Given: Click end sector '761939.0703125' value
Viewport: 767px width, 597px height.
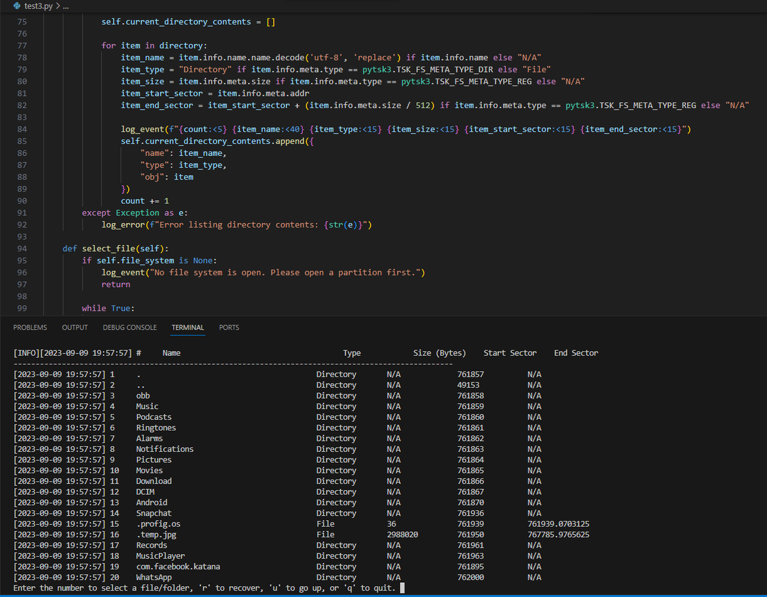Looking at the screenshot, I should 559,524.
